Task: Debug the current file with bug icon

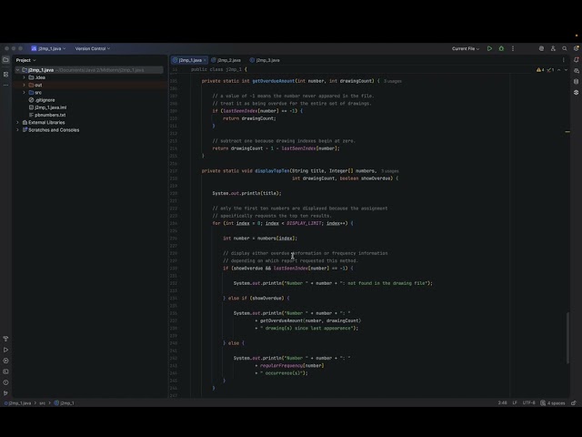Action: [501, 48]
